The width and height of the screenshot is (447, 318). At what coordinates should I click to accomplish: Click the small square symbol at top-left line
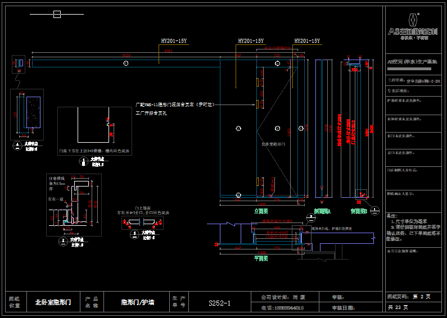(57, 14)
